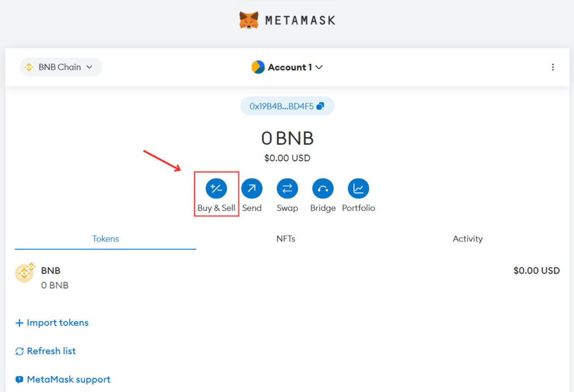
Task: Click the Refresh list link
Action: pos(51,351)
